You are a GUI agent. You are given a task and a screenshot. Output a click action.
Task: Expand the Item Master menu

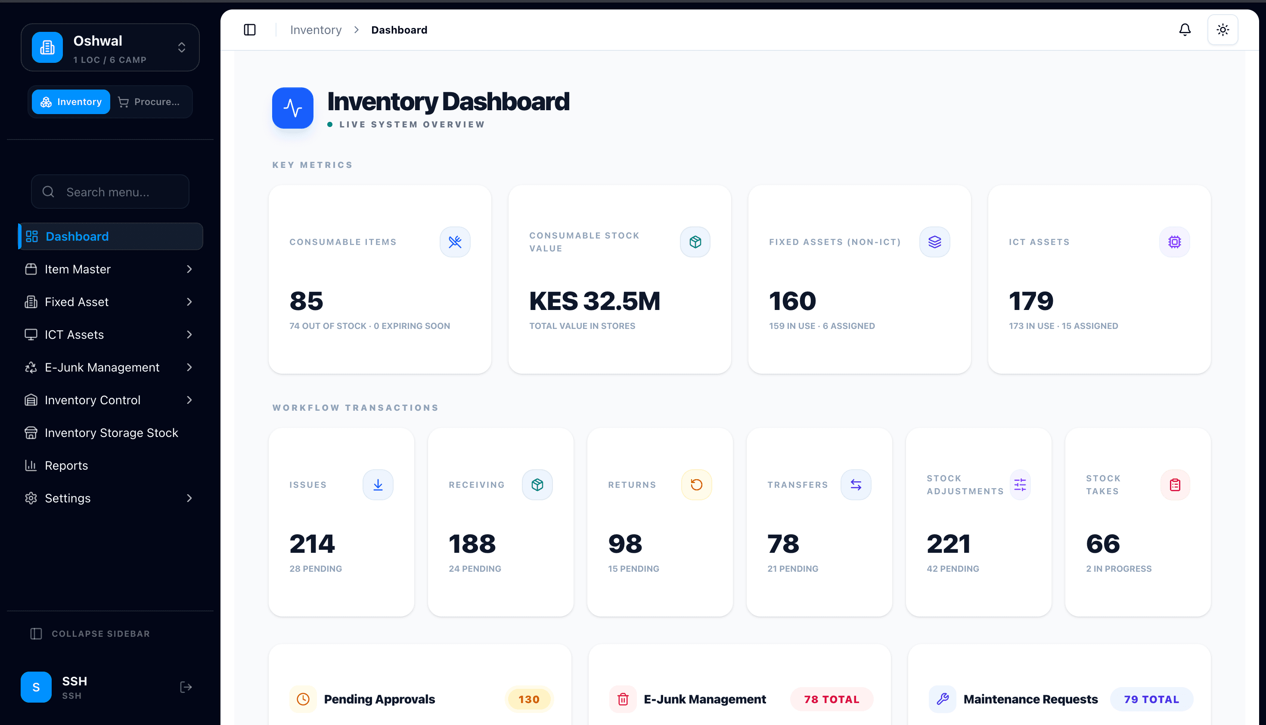(109, 270)
